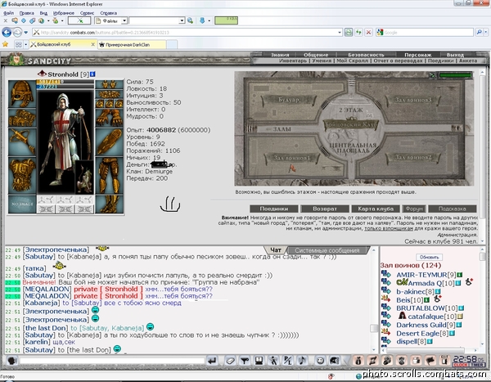Click Desert Eagle[8] in user list

click(x=422, y=334)
